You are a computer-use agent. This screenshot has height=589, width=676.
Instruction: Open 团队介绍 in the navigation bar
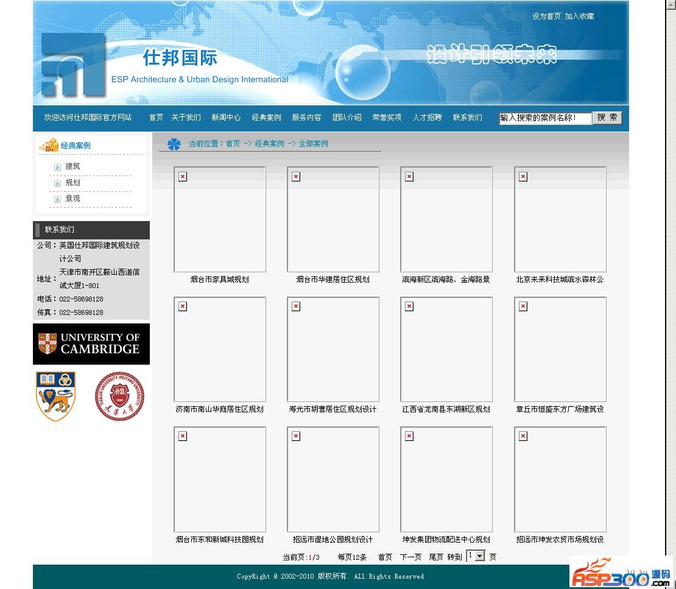pos(347,118)
